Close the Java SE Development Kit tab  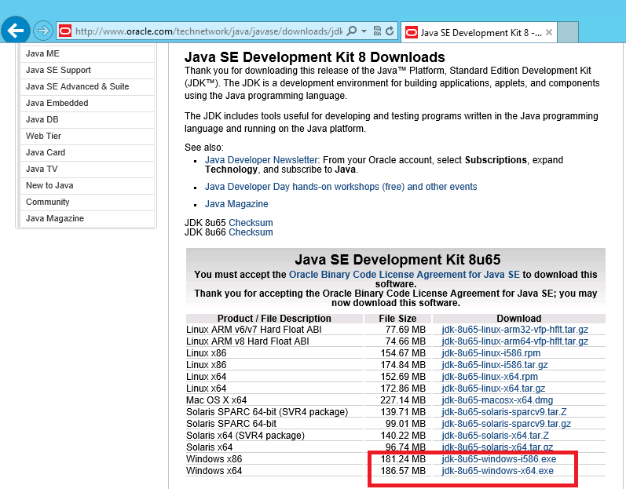coord(549,32)
